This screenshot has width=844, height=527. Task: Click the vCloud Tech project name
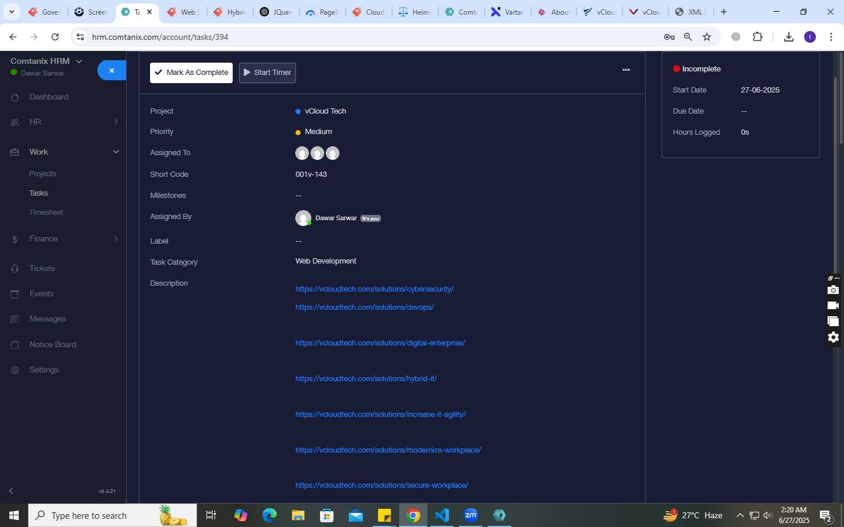[x=325, y=111]
